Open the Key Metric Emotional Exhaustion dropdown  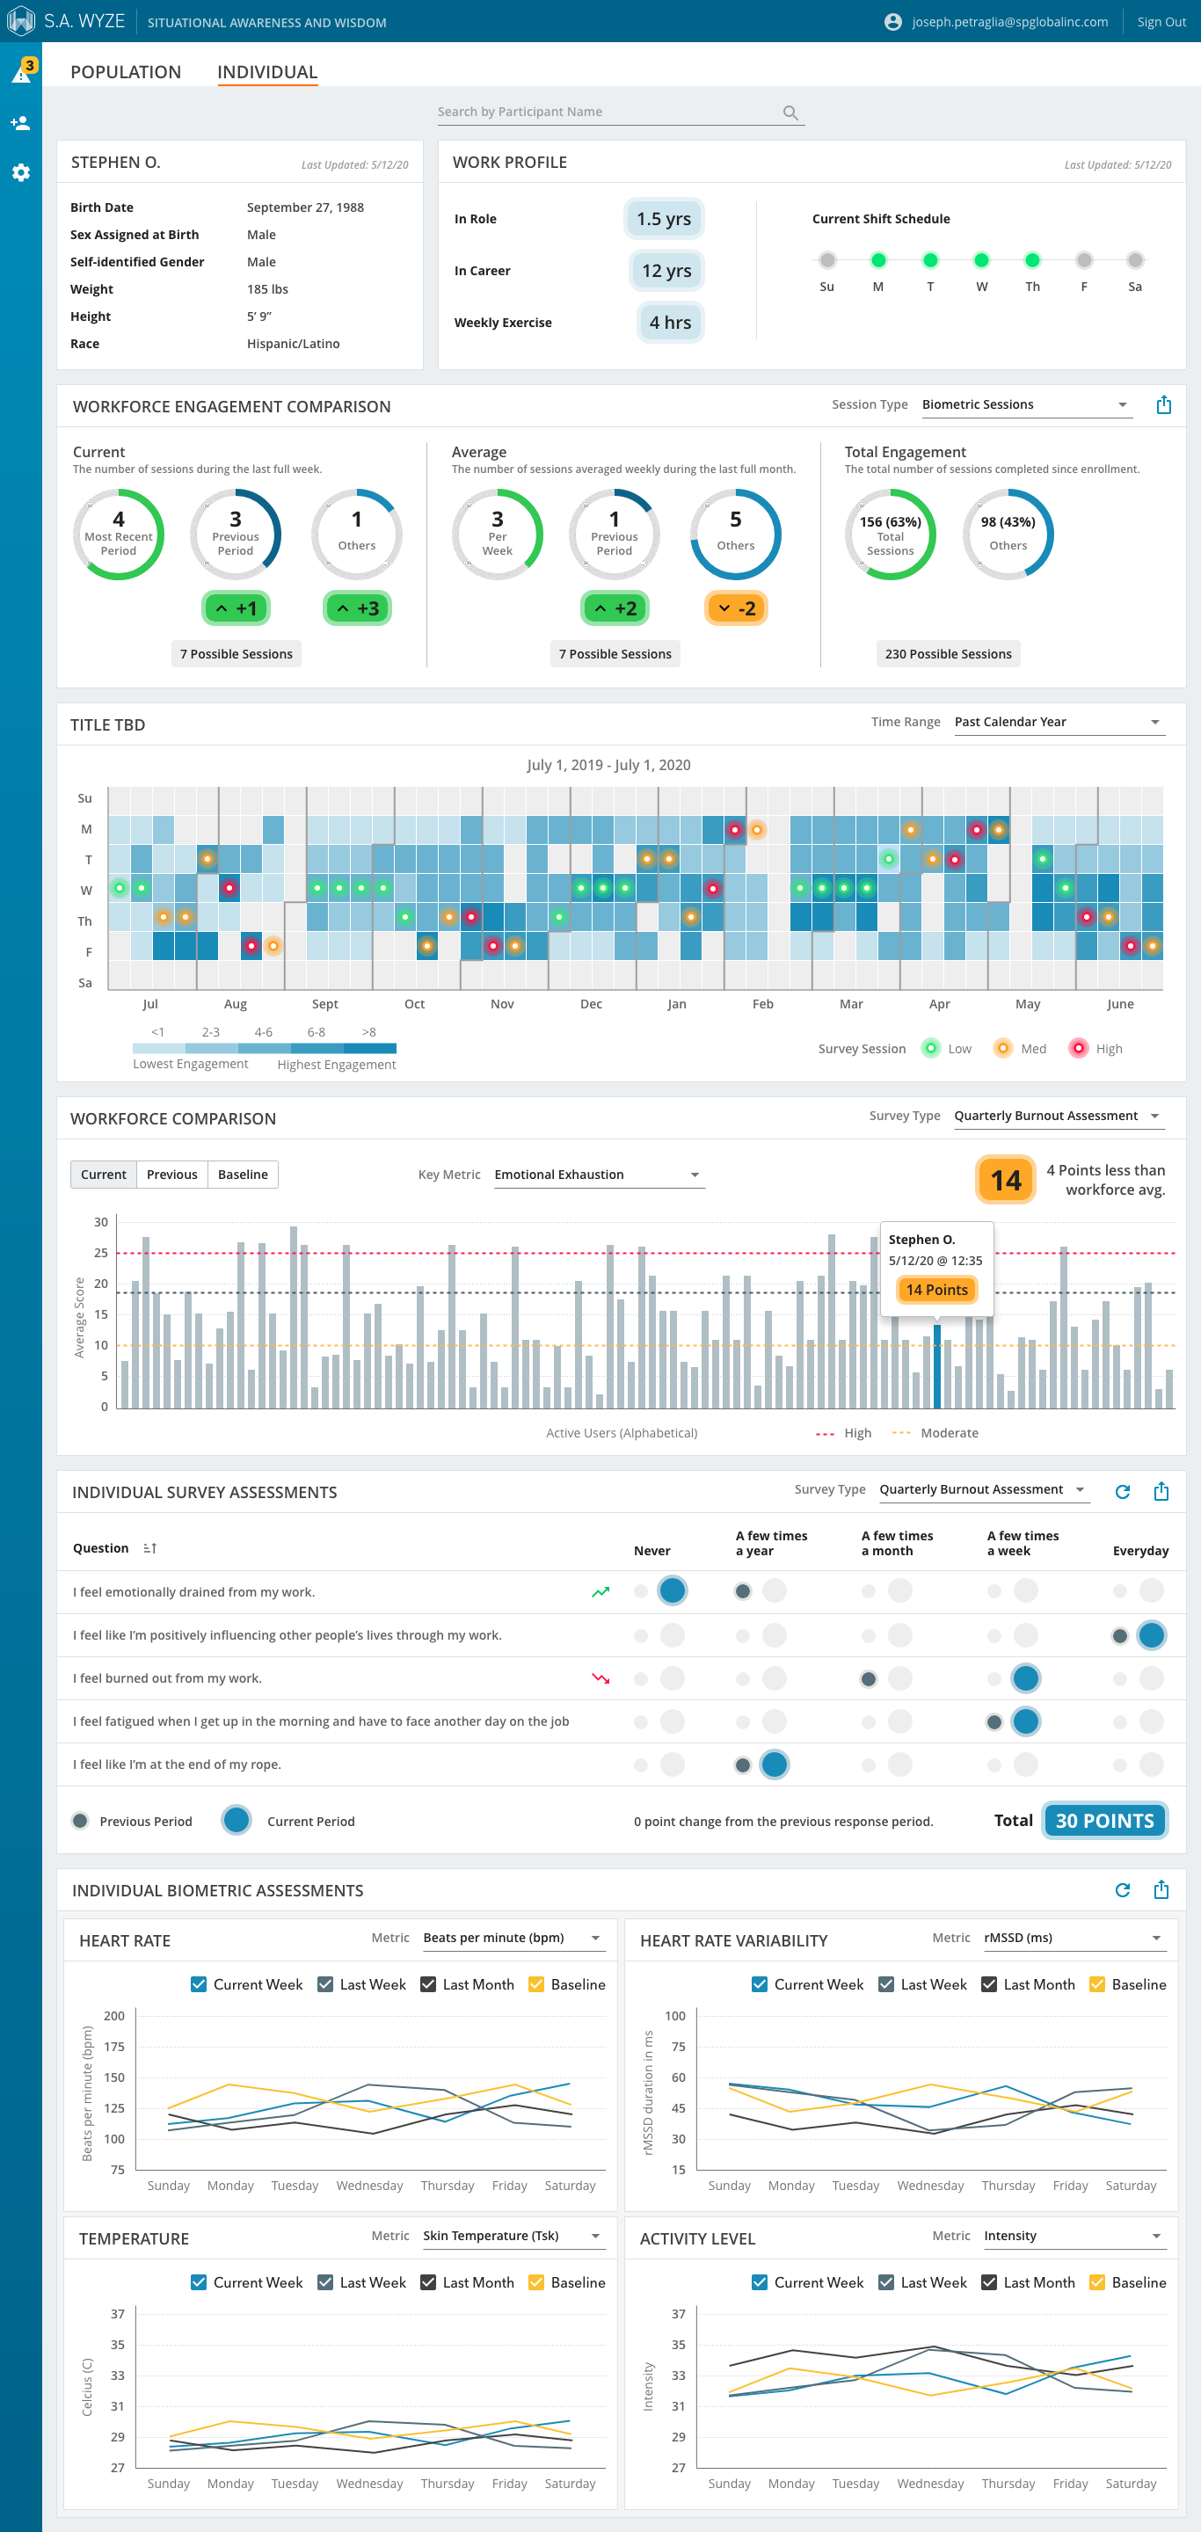(598, 1175)
